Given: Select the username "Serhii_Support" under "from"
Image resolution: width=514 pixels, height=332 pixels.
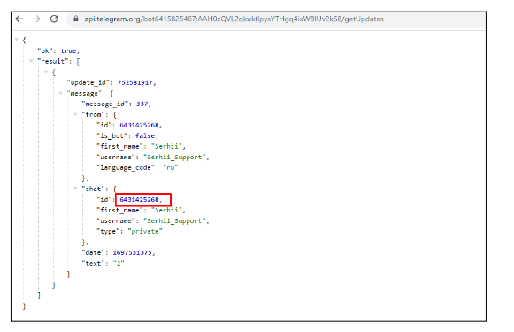Looking at the screenshot, I should pyautogui.click(x=174, y=157).
